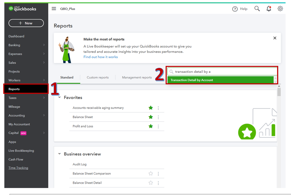Click the QuickBooks logo

coord(22,8)
